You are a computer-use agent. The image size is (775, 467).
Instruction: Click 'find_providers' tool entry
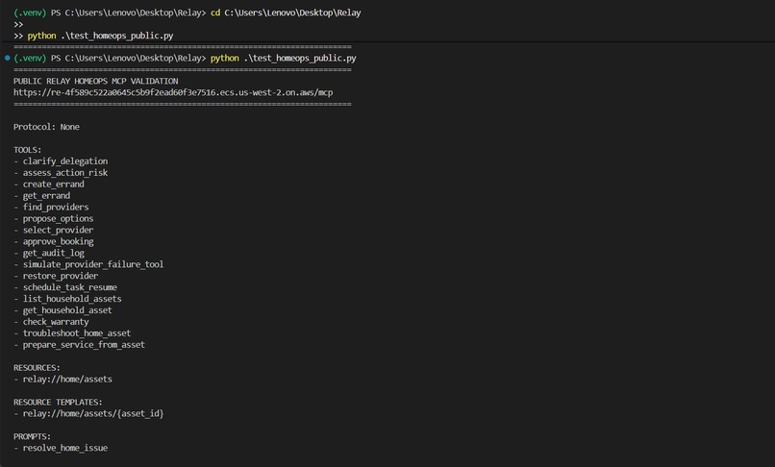[56, 207]
